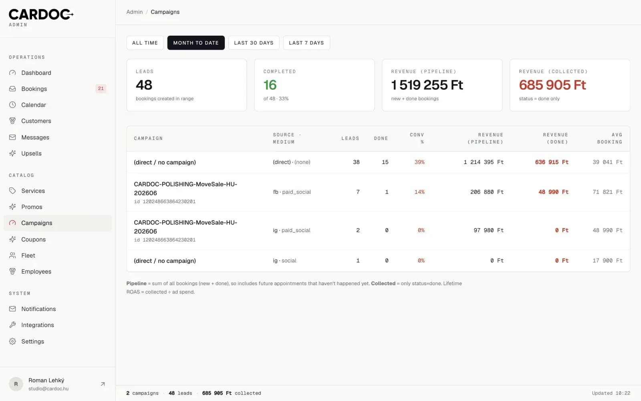
Task: Click the CARDOC logo
Action: pos(41,15)
